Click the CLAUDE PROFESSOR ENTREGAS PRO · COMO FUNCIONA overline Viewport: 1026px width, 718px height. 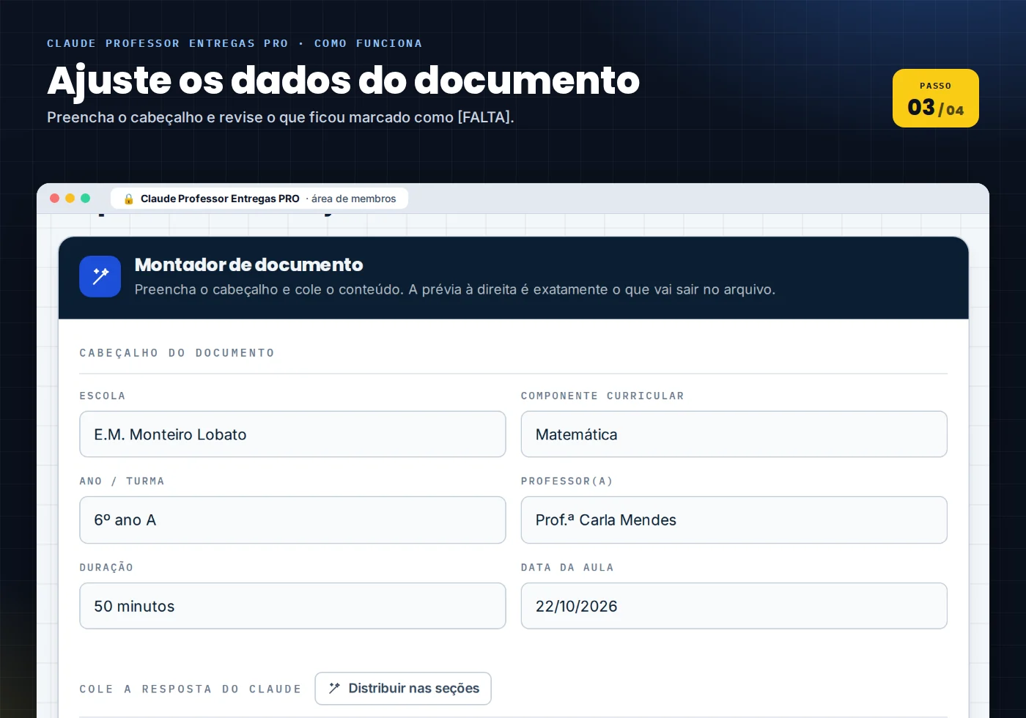[x=235, y=43]
